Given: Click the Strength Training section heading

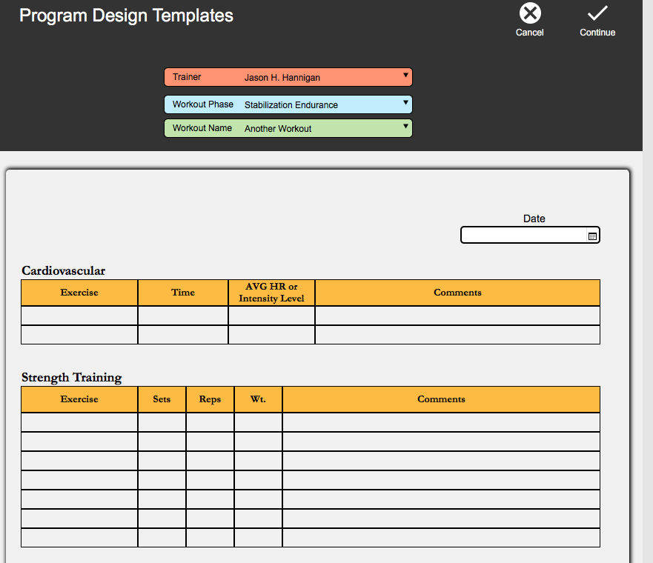Looking at the screenshot, I should (x=72, y=377).
